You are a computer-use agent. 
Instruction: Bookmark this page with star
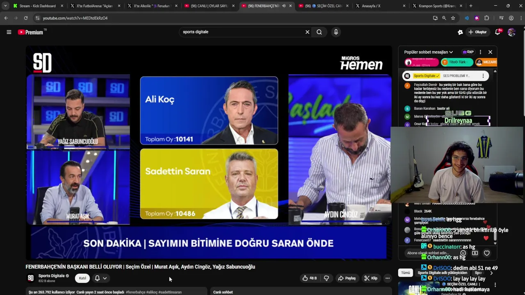453,18
